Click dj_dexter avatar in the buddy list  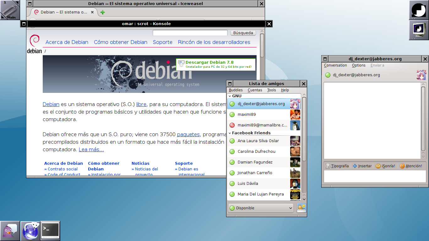click(x=295, y=104)
